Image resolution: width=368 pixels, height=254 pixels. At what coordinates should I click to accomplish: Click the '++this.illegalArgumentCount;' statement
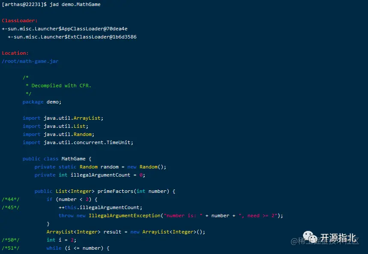tap(101, 207)
